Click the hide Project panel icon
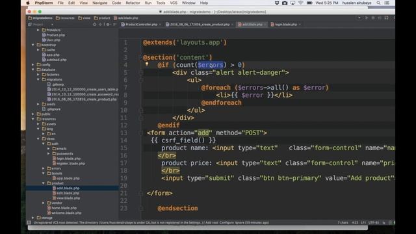Image resolution: width=416 pixels, height=234 pixels. click(114, 25)
